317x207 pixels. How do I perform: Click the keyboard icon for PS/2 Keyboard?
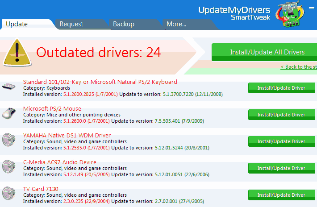(x=8, y=87)
